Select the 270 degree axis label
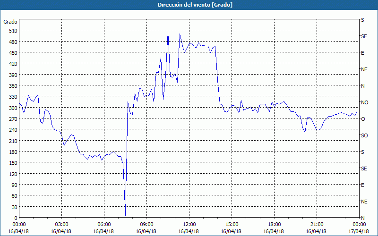 tap(13, 119)
